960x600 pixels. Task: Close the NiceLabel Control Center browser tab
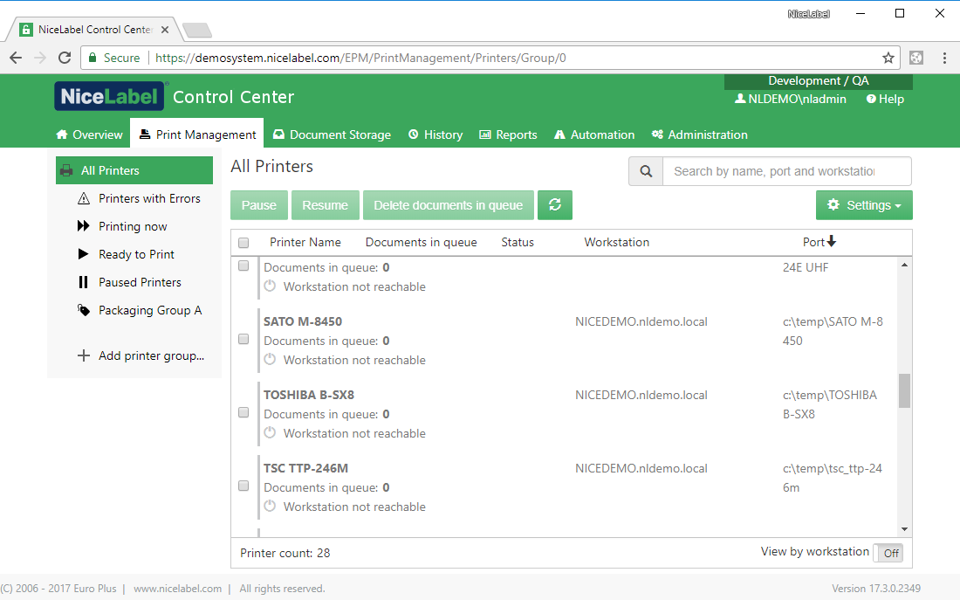coord(165,30)
